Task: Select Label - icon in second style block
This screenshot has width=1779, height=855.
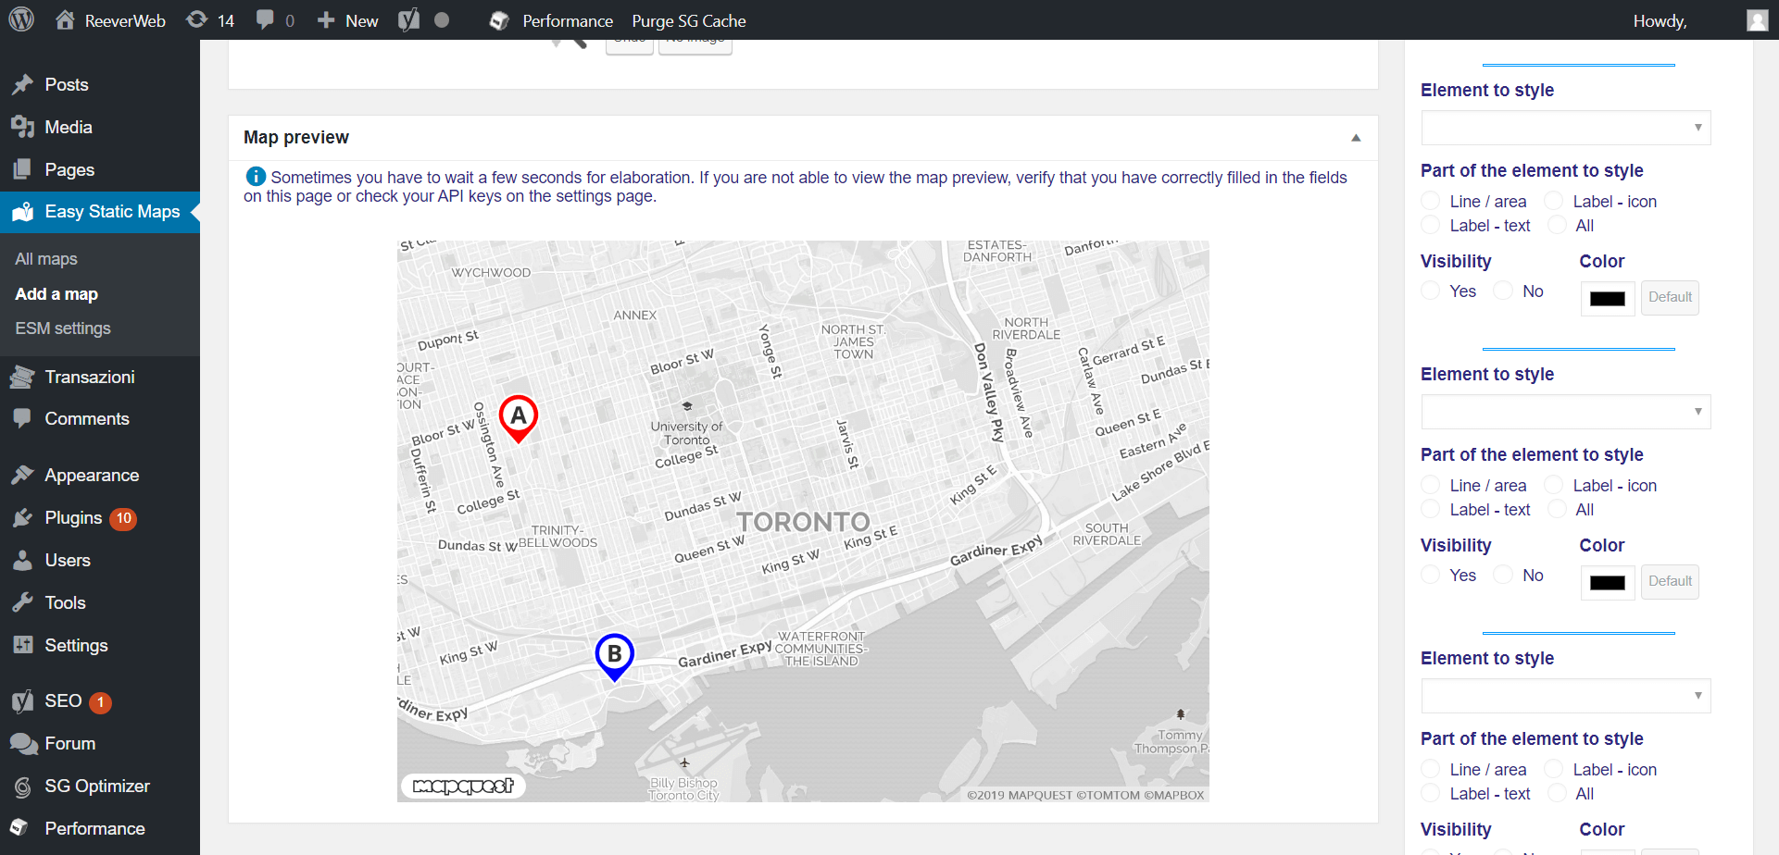Action: [x=1554, y=485]
